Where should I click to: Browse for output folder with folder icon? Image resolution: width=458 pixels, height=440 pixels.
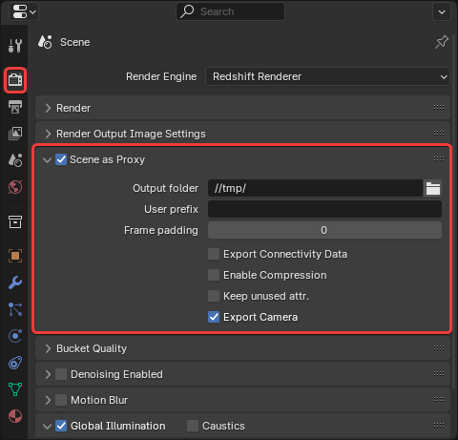433,188
